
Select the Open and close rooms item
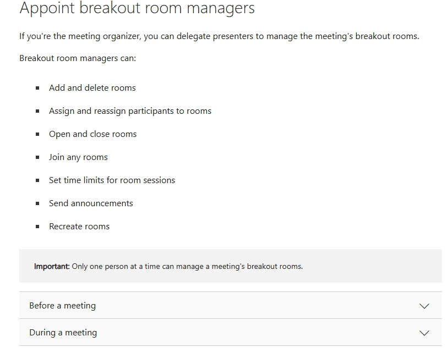93,134
